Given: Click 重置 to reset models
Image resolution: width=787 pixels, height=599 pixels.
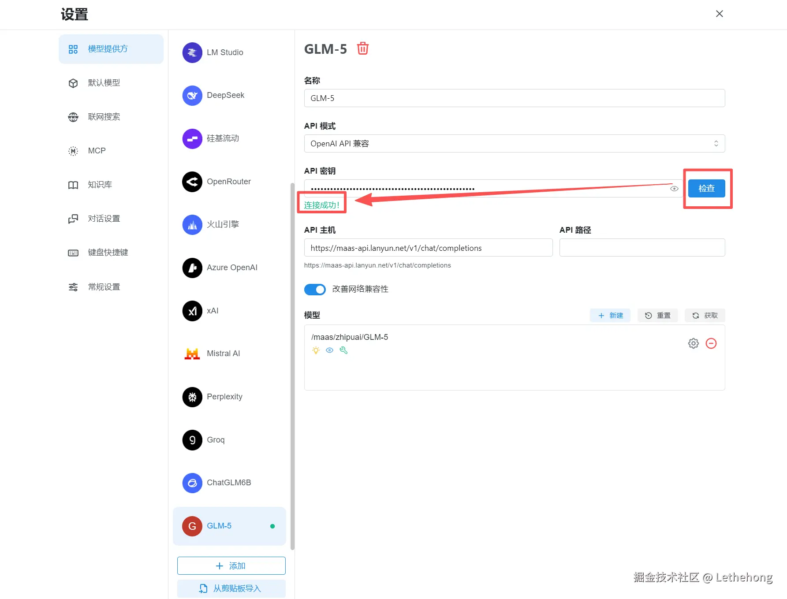Looking at the screenshot, I should (x=657, y=315).
